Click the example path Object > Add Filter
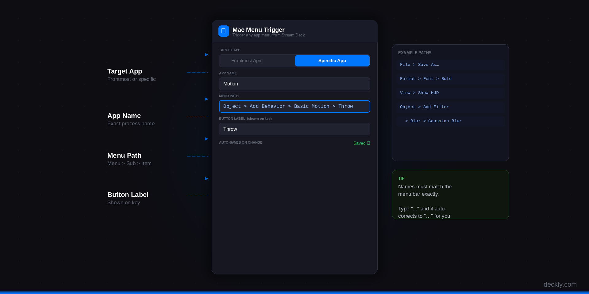This screenshot has height=294, width=589. 450,107
